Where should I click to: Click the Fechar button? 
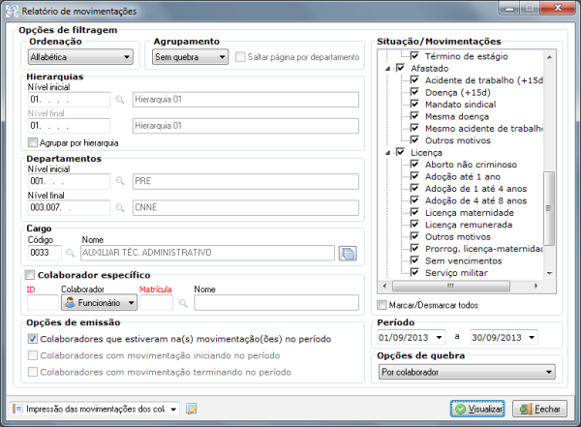[x=538, y=409]
